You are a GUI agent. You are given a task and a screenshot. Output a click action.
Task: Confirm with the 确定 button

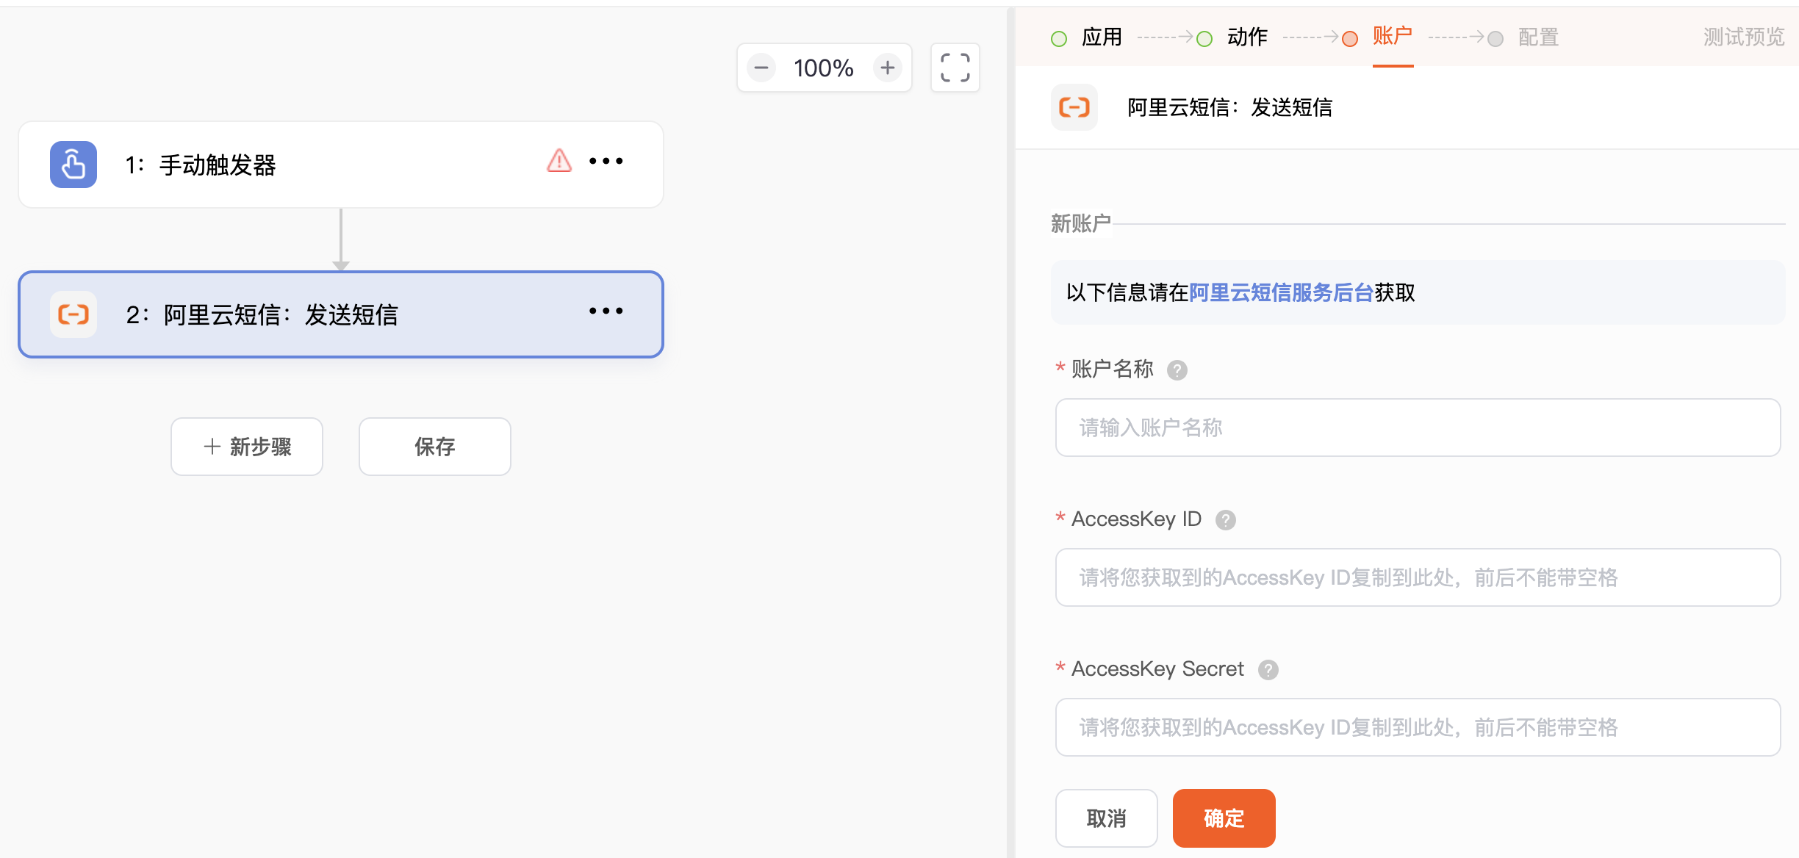(x=1224, y=818)
